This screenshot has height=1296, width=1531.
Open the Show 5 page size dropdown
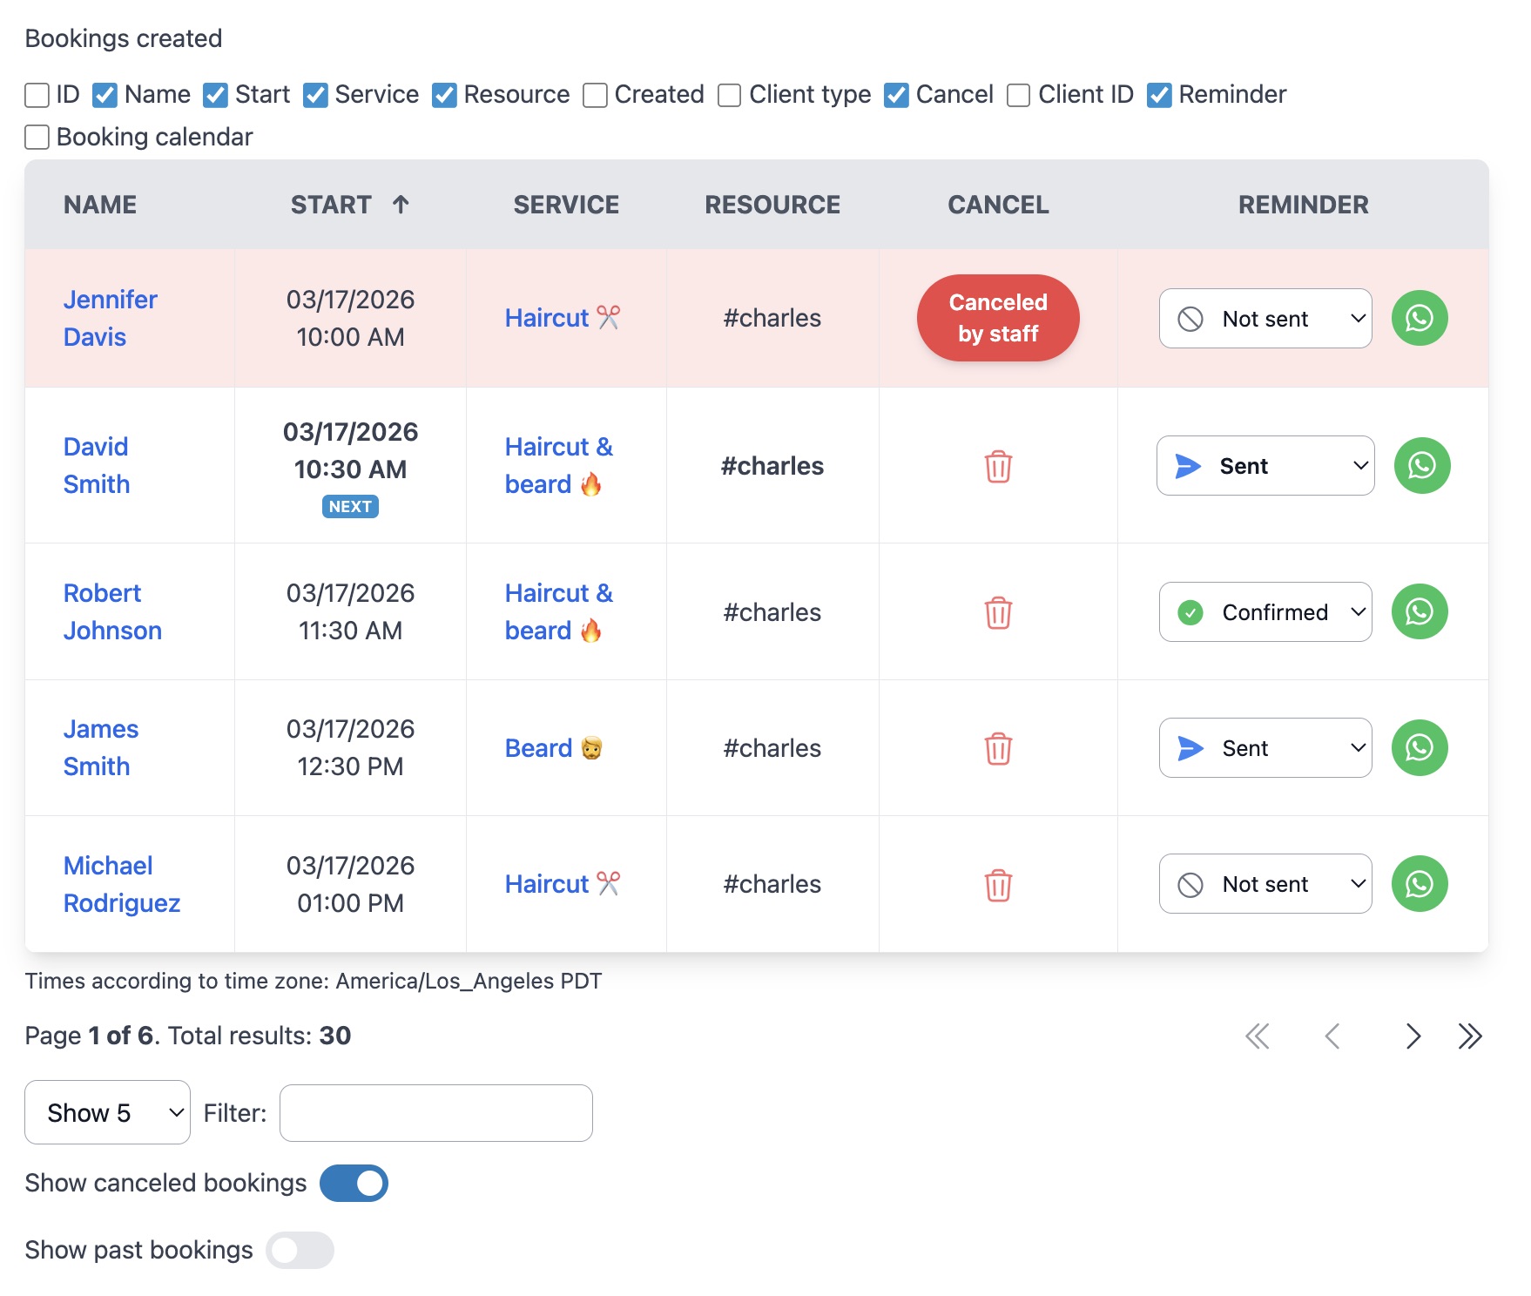pos(107,1112)
